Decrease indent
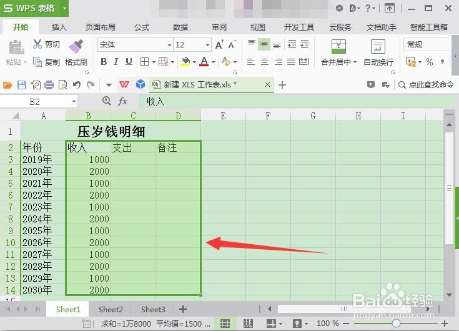 (x=292, y=44)
